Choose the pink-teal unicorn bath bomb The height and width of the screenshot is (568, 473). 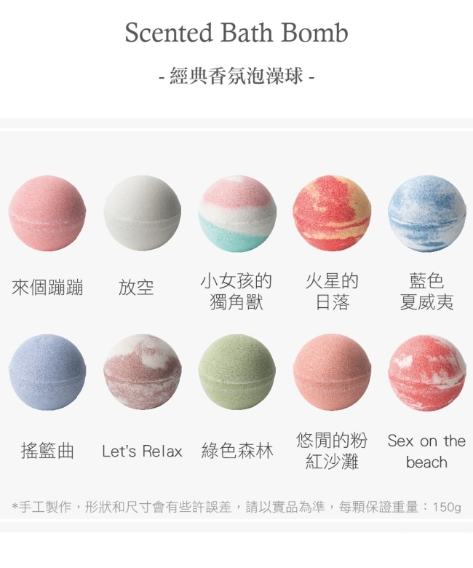237,213
